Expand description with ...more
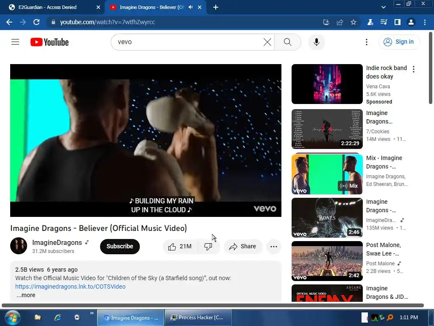This screenshot has height=326, width=434. [x=26, y=295]
